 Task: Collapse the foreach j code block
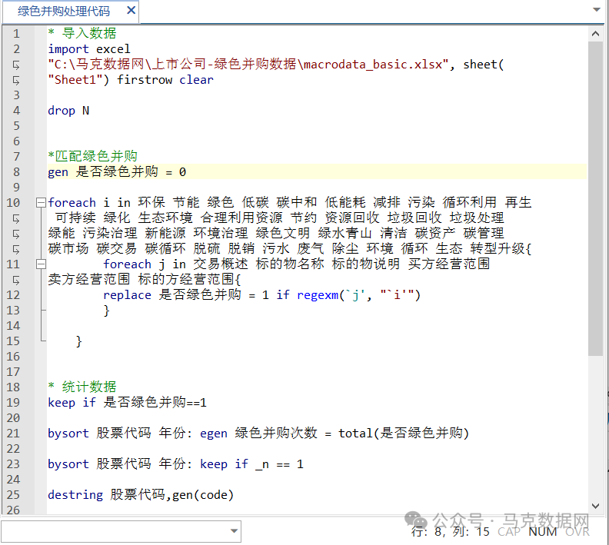coord(41,264)
